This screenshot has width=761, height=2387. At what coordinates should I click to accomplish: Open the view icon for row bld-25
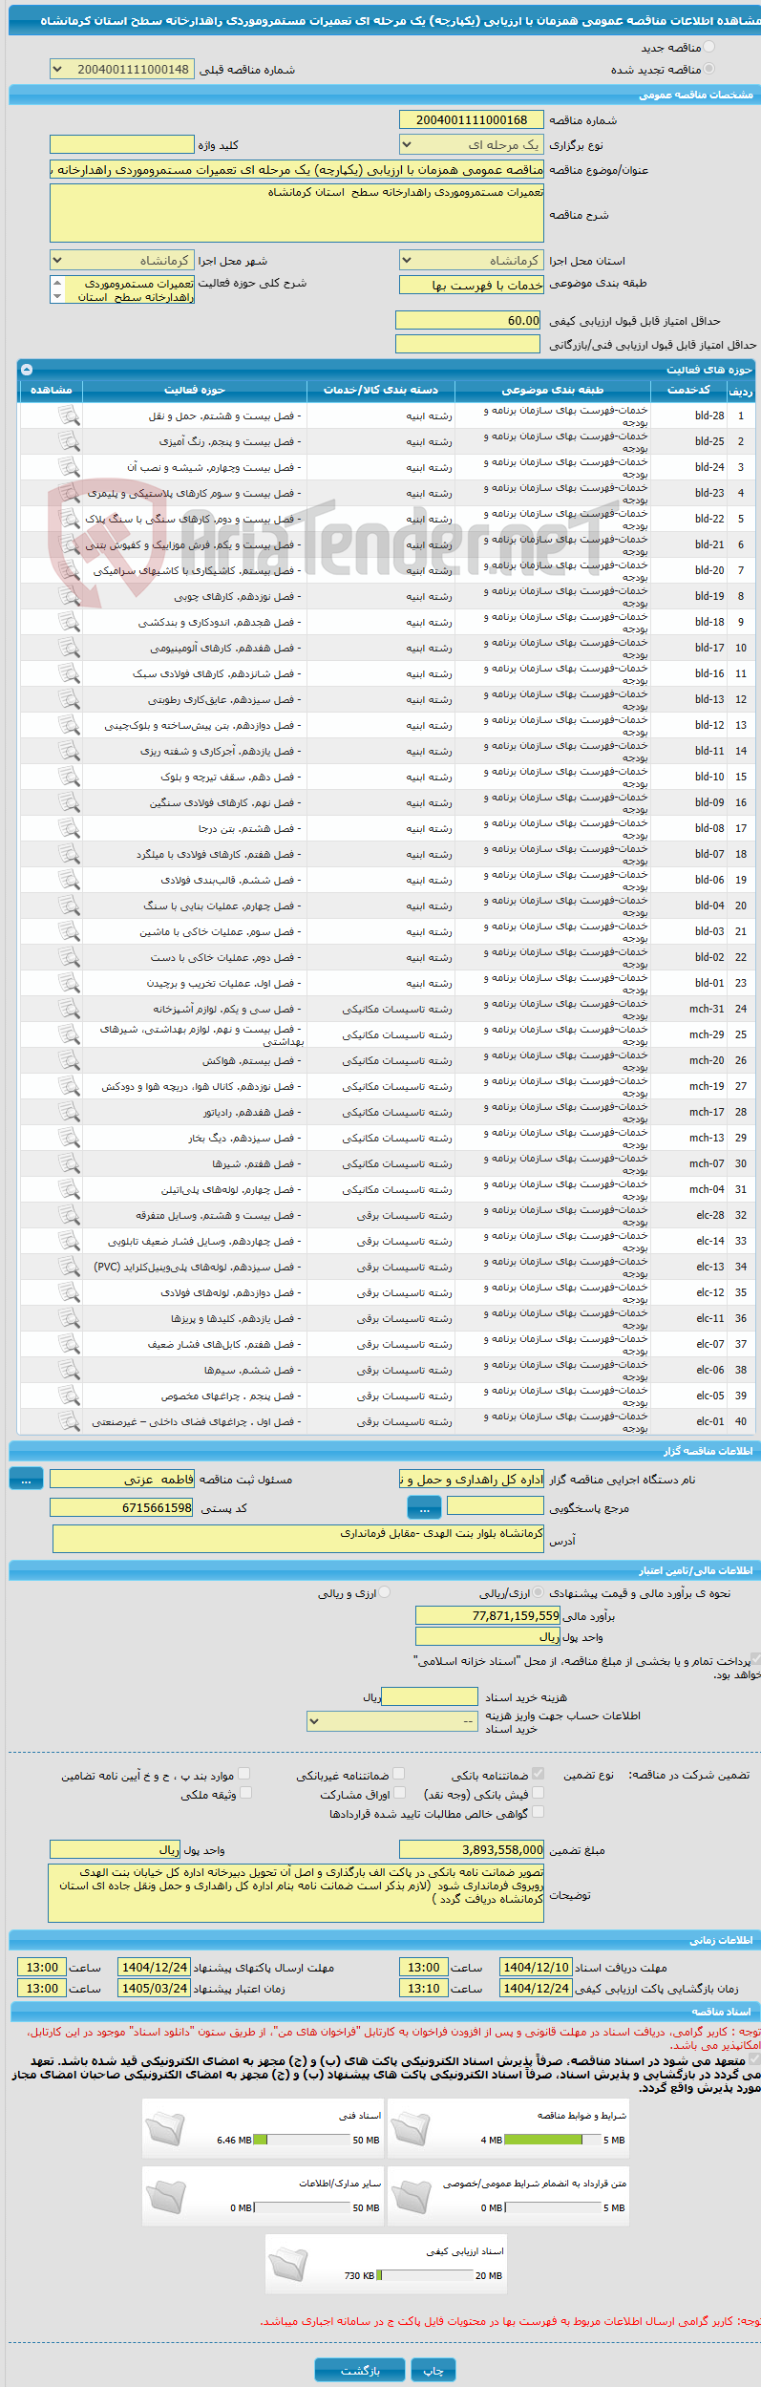[68, 441]
